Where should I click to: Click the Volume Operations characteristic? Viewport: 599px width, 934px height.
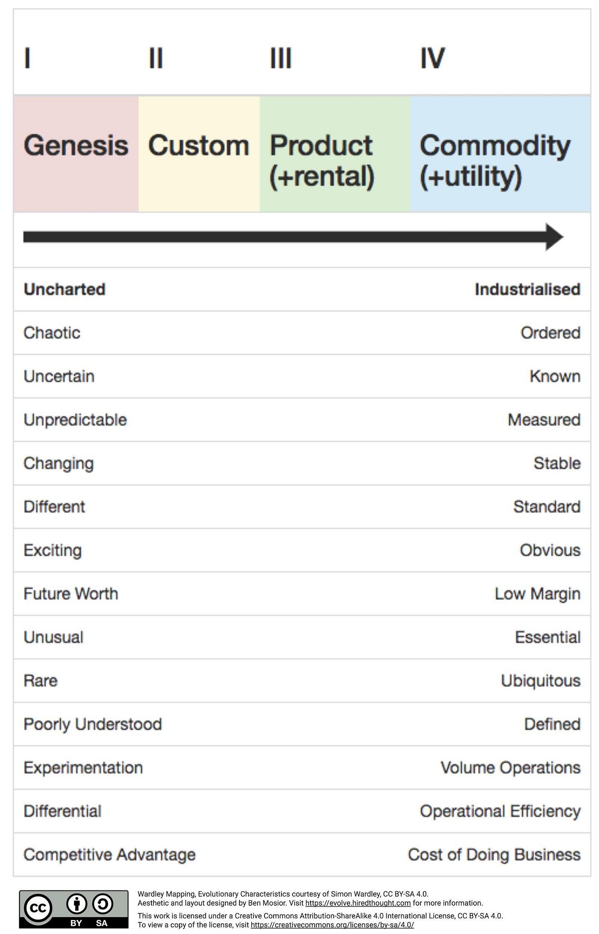coord(511,768)
